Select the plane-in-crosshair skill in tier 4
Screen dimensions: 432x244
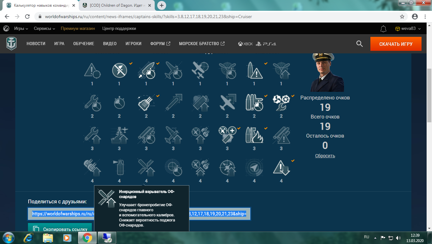pyautogui.click(x=227, y=167)
